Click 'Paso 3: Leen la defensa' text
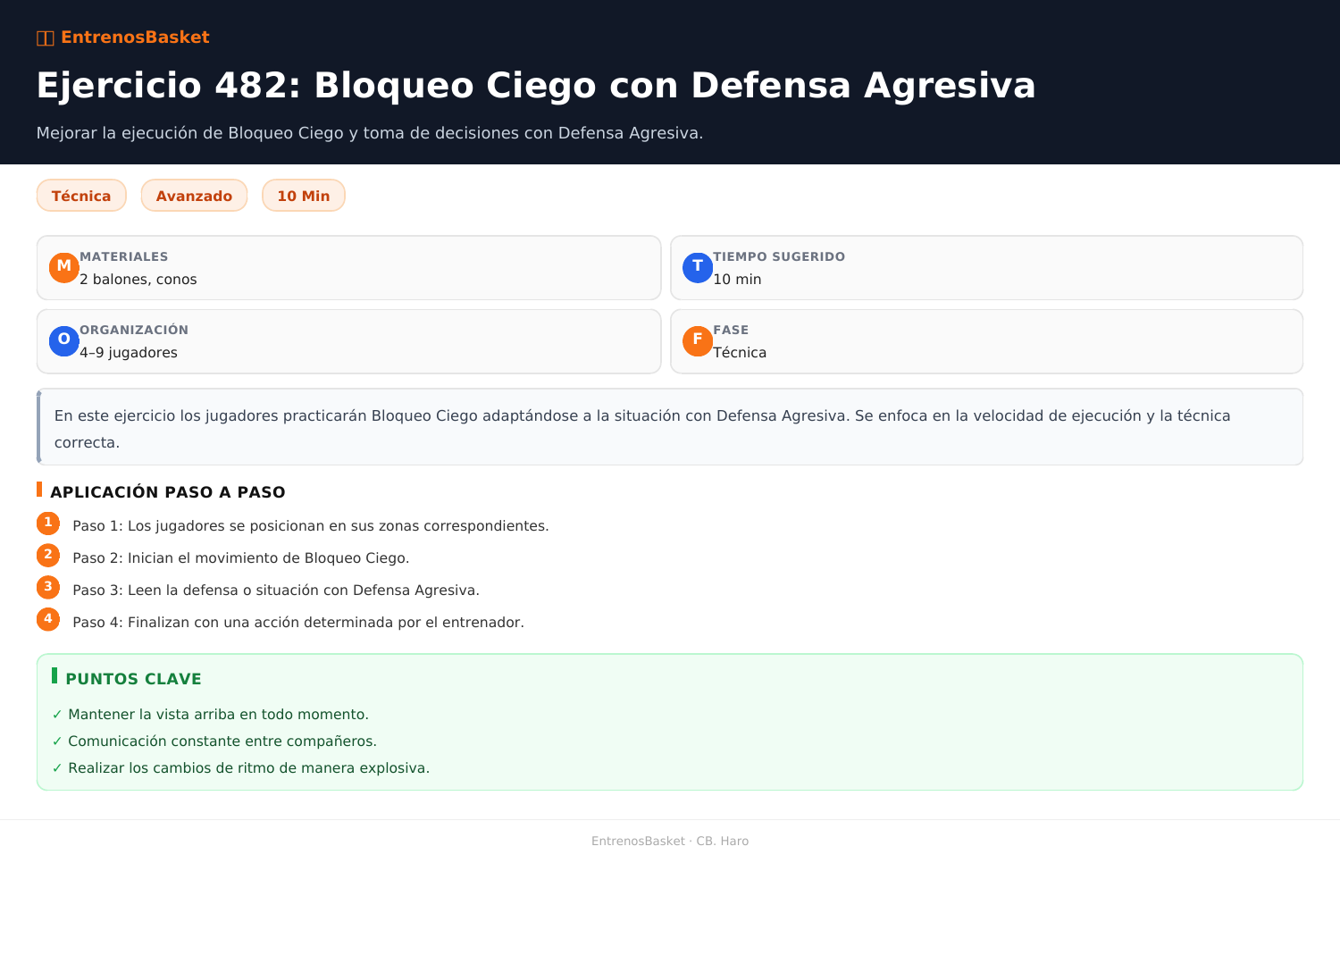Viewport: 1340px width, 972px height. [276, 591]
